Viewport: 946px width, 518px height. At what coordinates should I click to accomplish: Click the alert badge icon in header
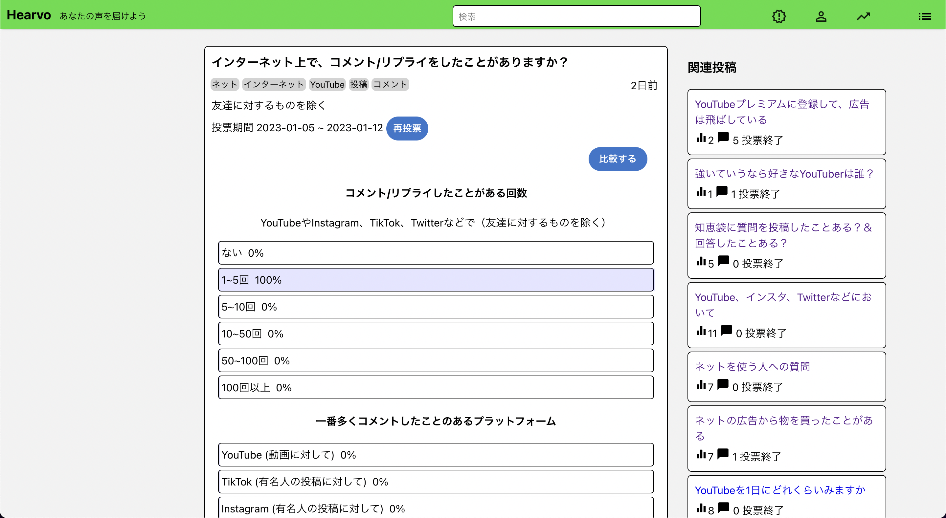(x=779, y=16)
